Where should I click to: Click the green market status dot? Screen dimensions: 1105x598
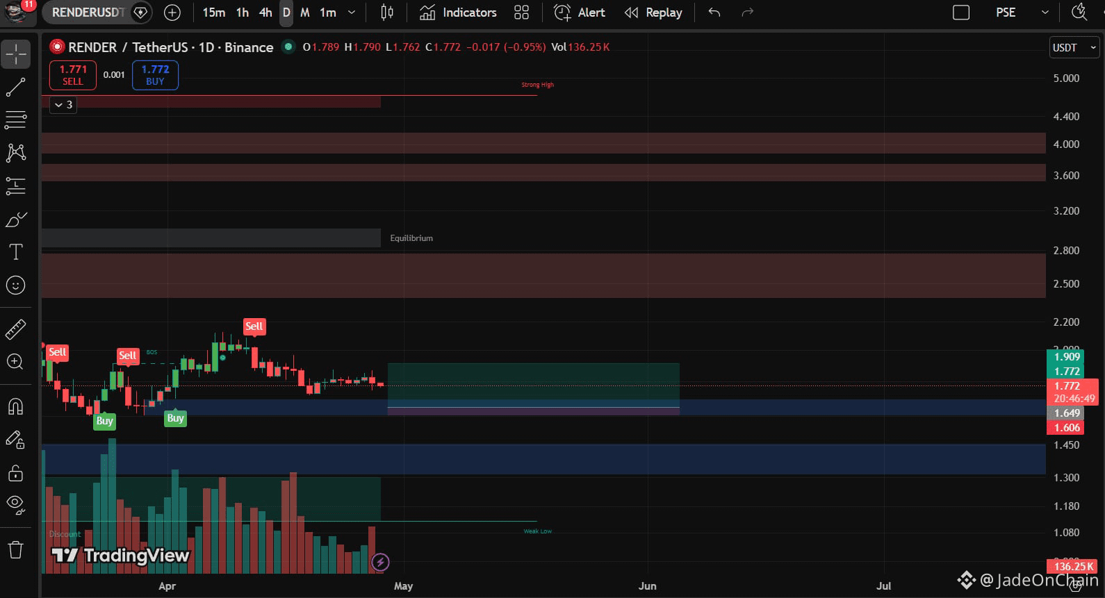tap(288, 47)
